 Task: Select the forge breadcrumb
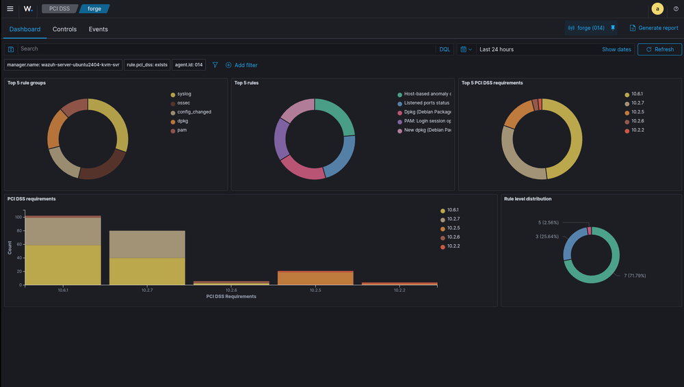tap(94, 9)
